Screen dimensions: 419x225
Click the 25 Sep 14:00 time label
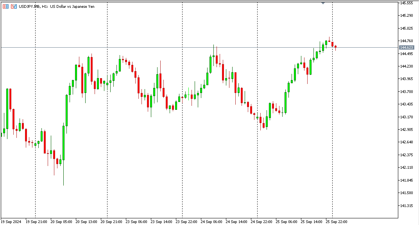tap(312, 221)
